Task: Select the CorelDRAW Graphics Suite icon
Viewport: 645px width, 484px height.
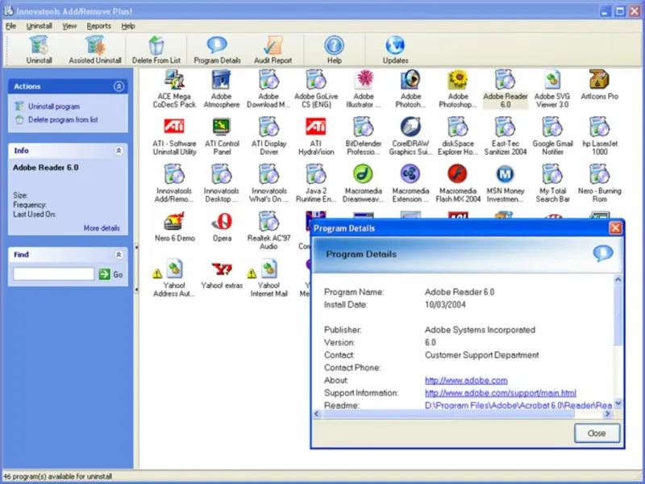Action: (410, 136)
